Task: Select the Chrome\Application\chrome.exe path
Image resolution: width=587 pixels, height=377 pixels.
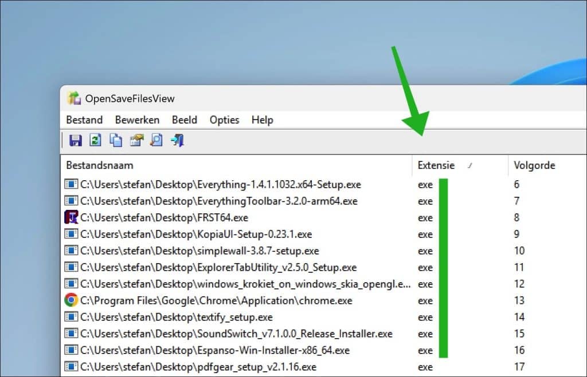Action: [216, 300]
